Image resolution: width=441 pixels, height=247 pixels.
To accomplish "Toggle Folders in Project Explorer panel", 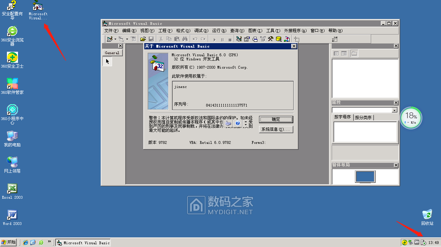I will point(354,53).
